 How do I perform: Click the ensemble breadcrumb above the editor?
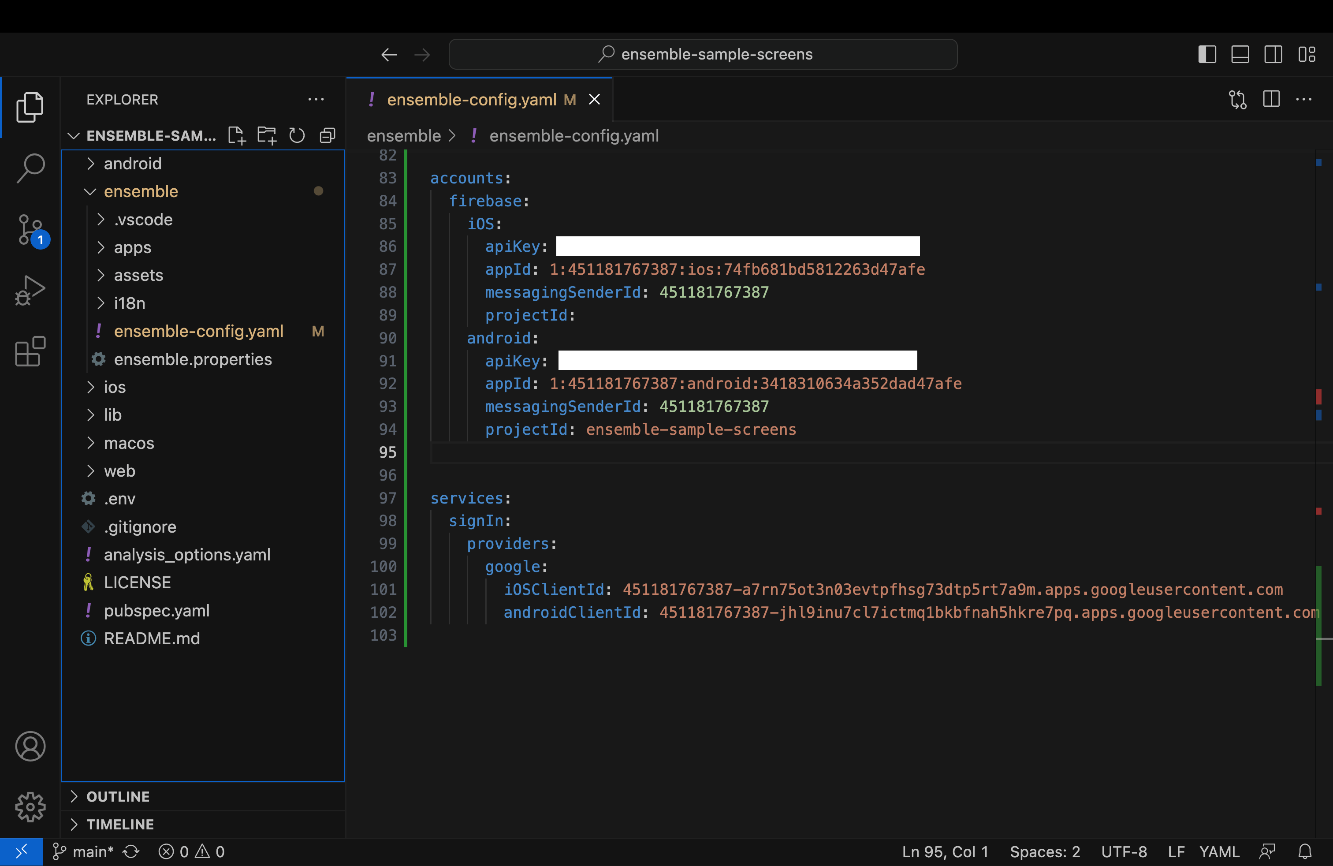point(403,135)
